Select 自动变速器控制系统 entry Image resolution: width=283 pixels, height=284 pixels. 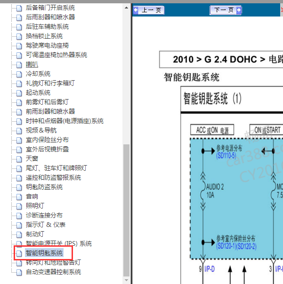53,272
